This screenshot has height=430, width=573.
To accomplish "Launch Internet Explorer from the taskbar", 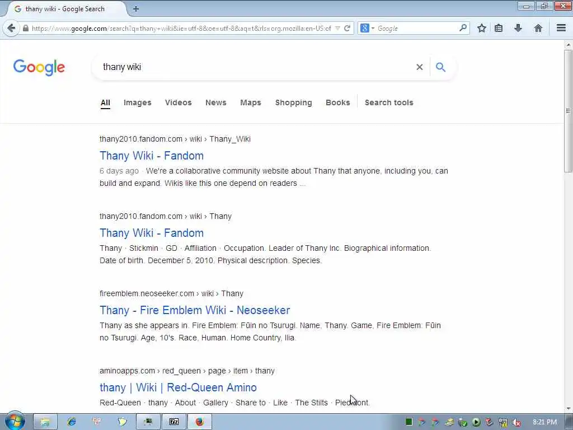I will point(71,422).
